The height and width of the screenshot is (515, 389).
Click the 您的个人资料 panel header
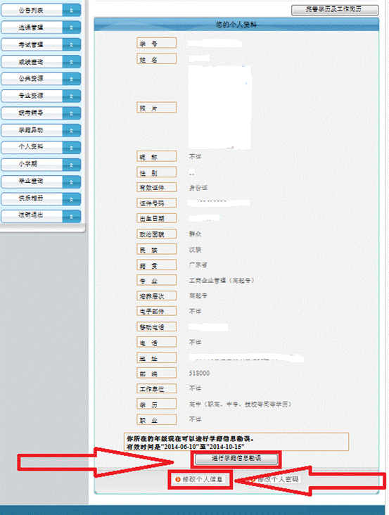[x=236, y=25]
